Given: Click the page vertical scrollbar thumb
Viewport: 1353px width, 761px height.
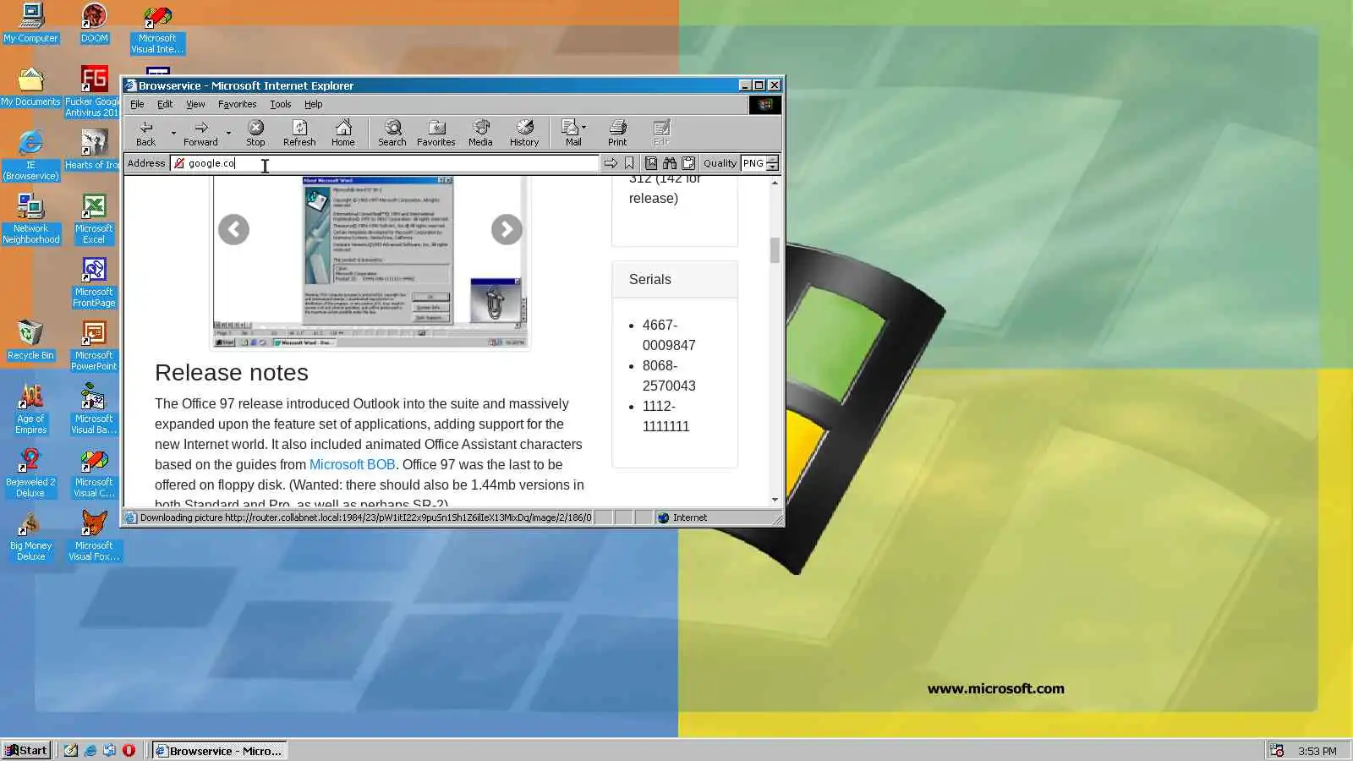Looking at the screenshot, I should 775,250.
